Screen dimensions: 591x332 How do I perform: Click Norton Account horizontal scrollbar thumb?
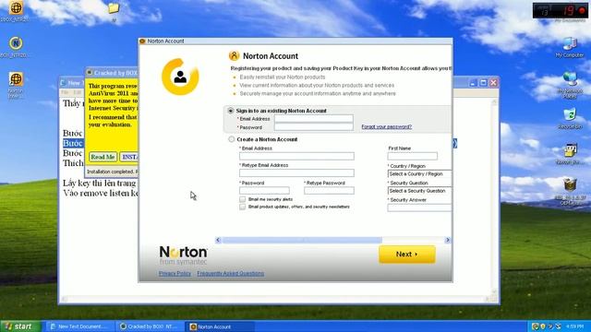click(x=302, y=240)
